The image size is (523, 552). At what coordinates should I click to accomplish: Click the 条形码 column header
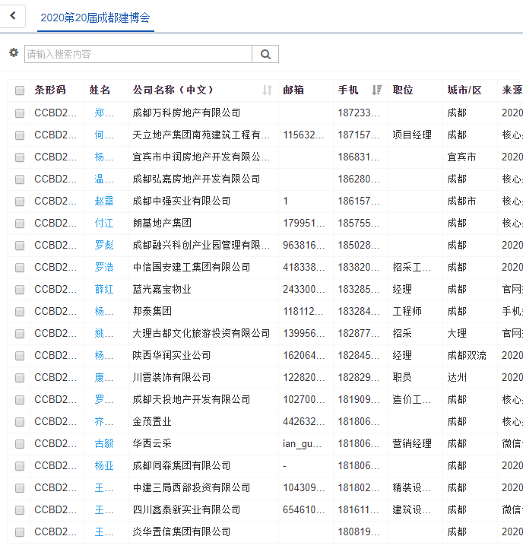coord(50,90)
